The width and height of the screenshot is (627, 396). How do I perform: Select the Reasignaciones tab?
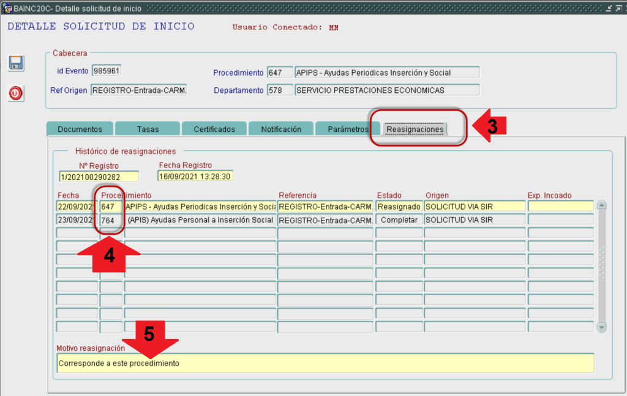[x=415, y=130]
